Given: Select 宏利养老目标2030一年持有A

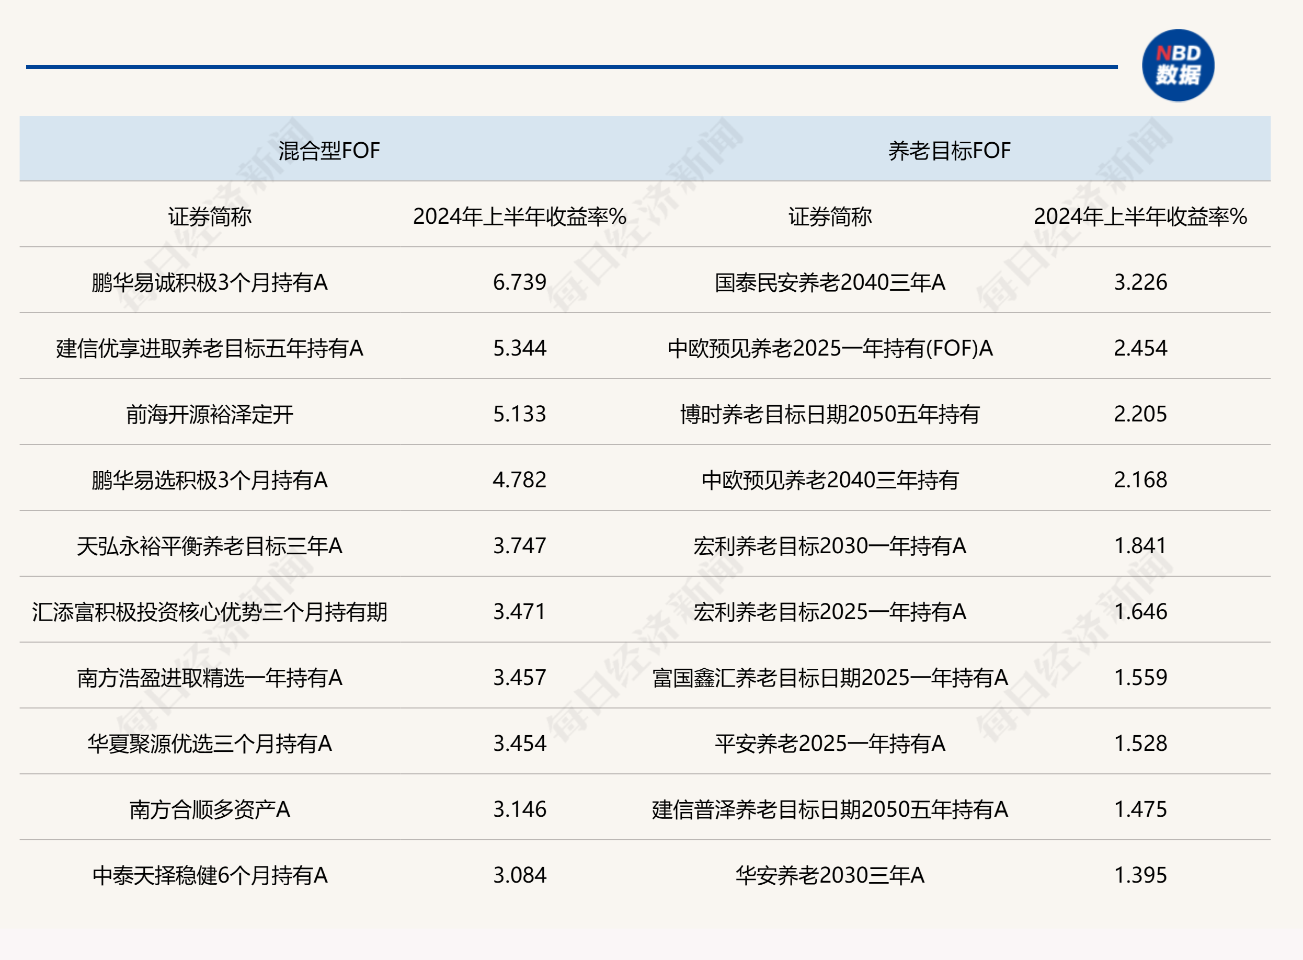Looking at the screenshot, I should [x=830, y=546].
